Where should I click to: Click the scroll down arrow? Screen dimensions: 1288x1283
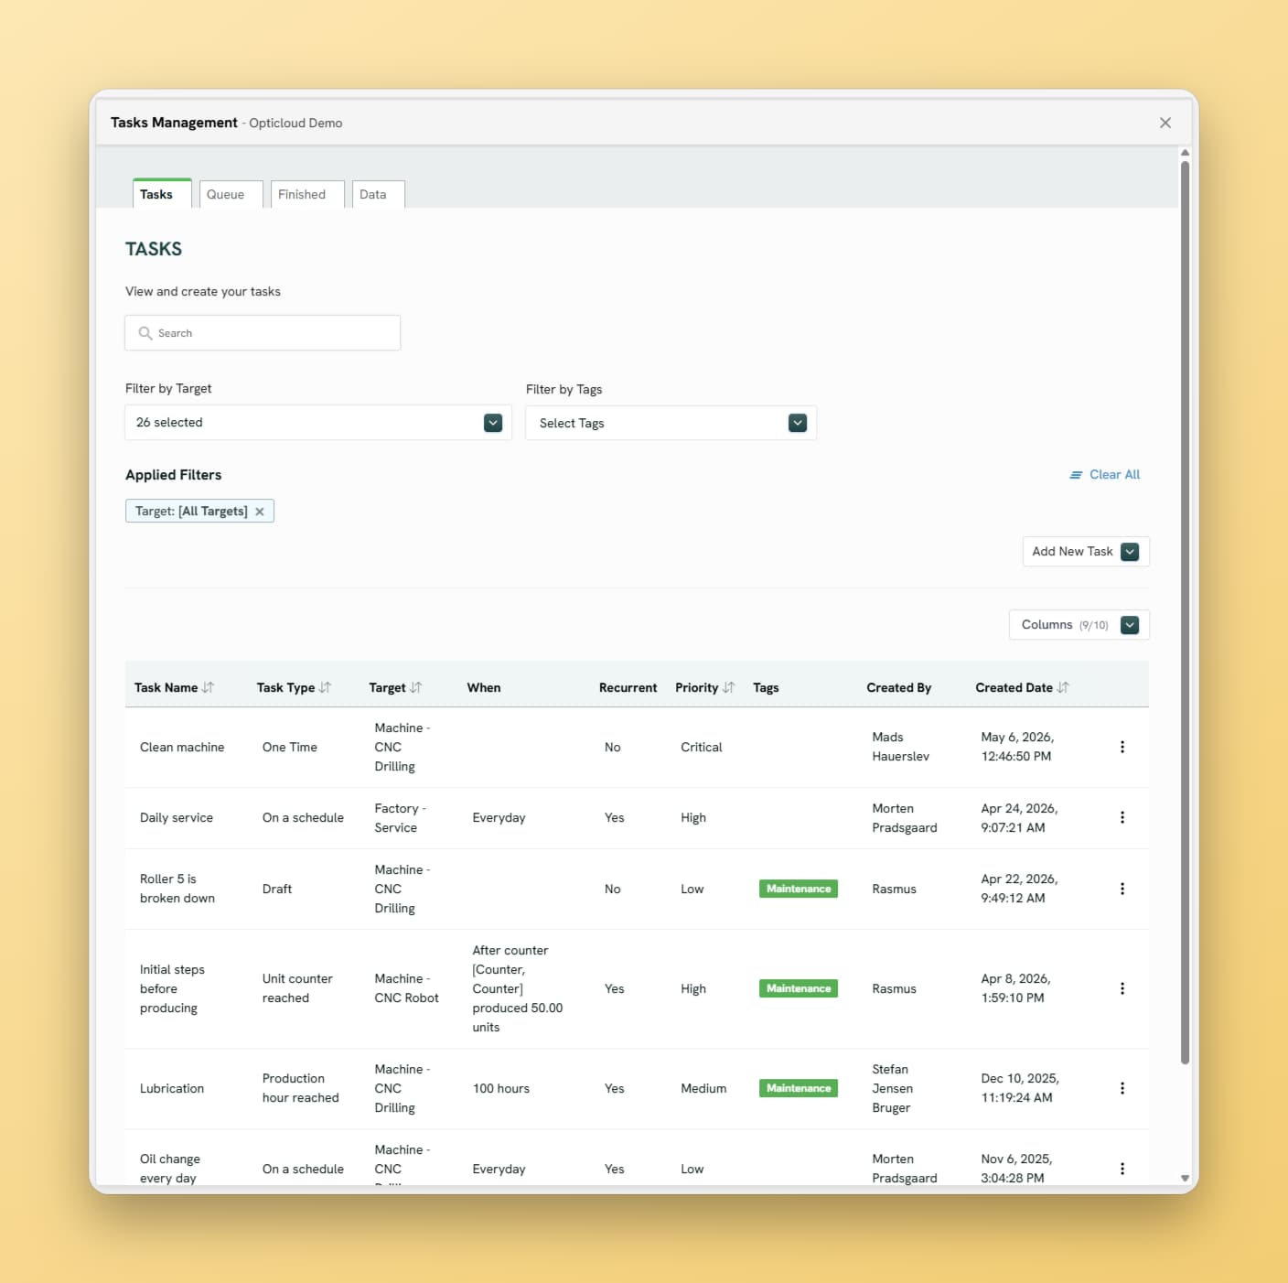1185,1179
